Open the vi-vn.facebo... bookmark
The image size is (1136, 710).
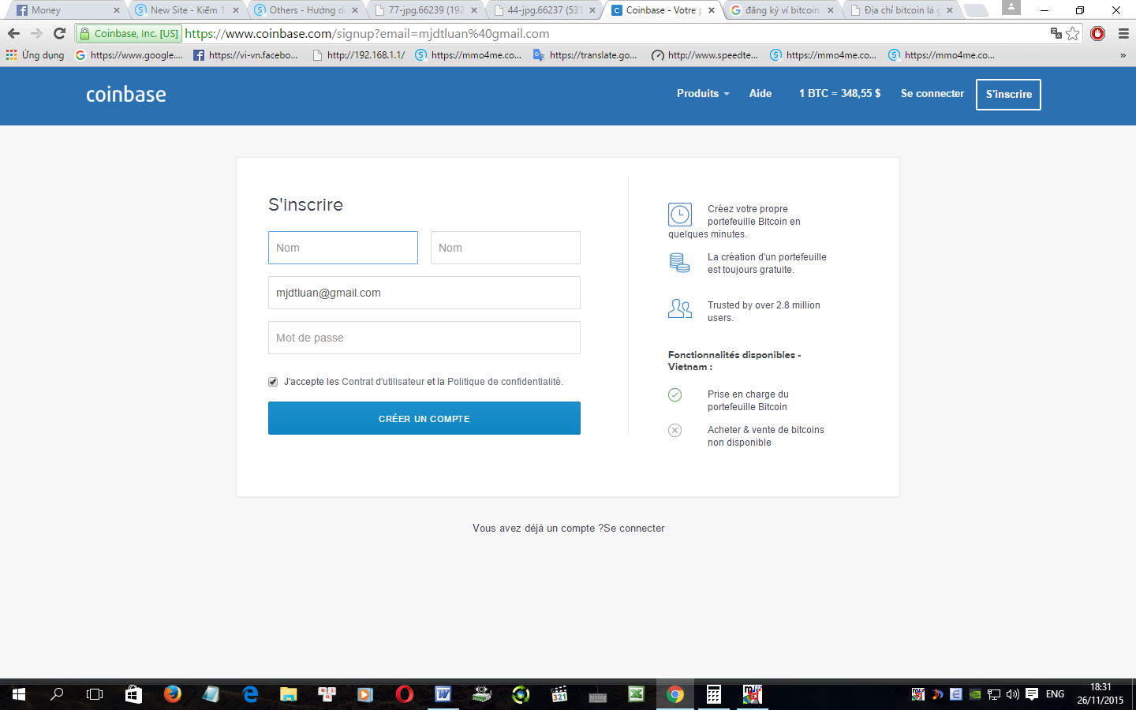(x=246, y=55)
